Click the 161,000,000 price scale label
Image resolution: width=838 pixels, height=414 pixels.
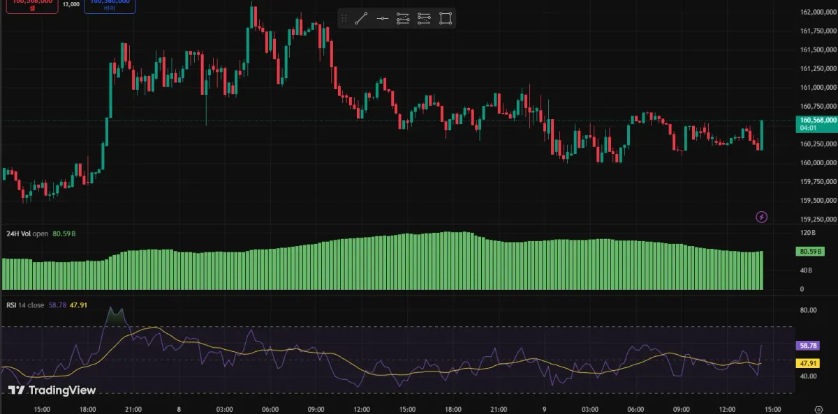tap(818, 88)
